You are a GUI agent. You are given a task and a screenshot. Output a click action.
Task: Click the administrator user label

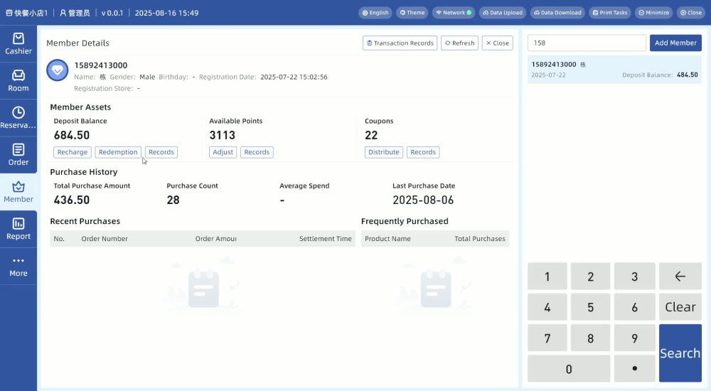pyautogui.click(x=75, y=13)
